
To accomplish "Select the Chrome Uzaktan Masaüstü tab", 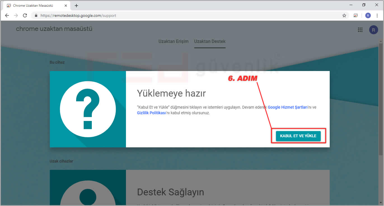I will 36,6.
